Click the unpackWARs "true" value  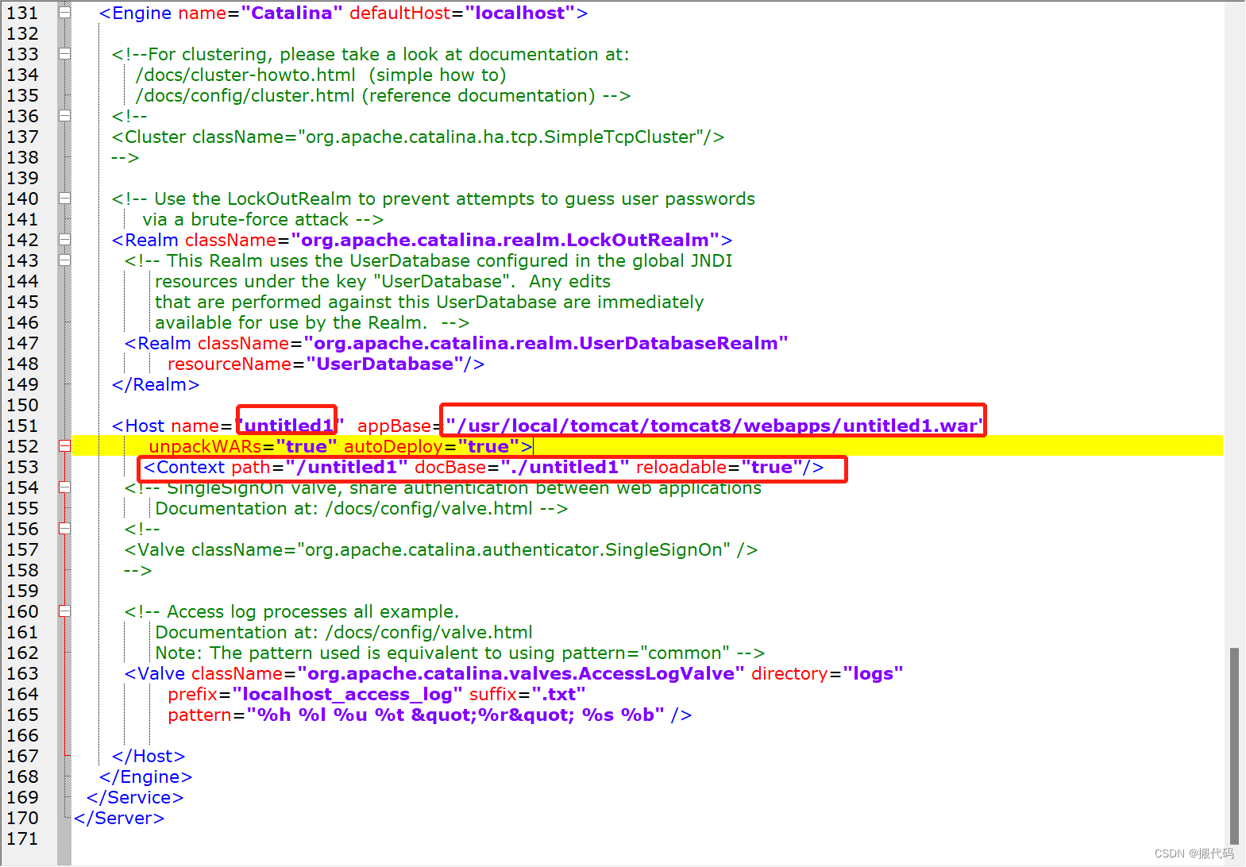coord(306,446)
